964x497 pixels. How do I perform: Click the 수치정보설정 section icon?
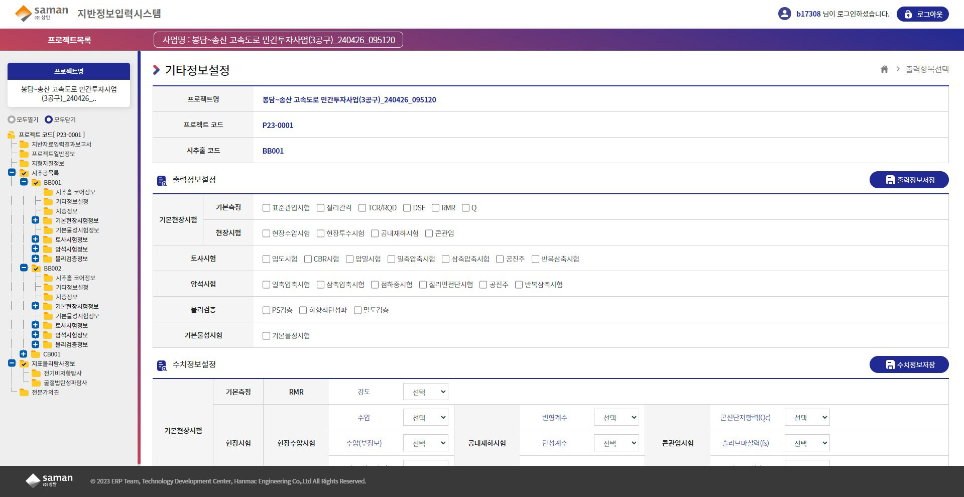point(162,365)
